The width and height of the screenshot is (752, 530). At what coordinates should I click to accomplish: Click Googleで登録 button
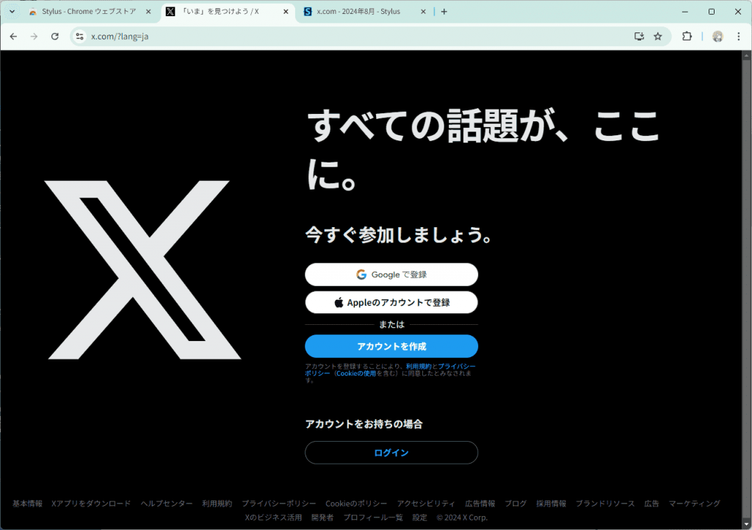point(391,275)
